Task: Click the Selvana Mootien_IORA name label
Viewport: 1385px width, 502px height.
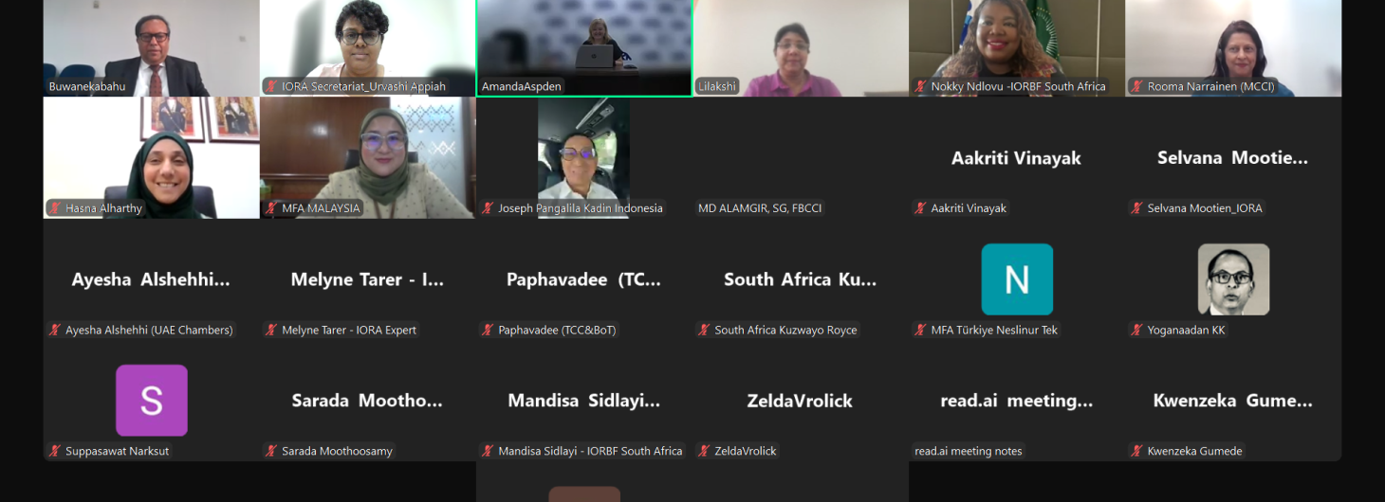Action: (1205, 208)
